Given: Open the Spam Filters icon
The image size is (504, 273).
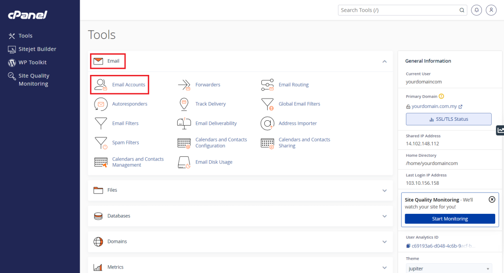Looking at the screenshot, I should 100,143.
